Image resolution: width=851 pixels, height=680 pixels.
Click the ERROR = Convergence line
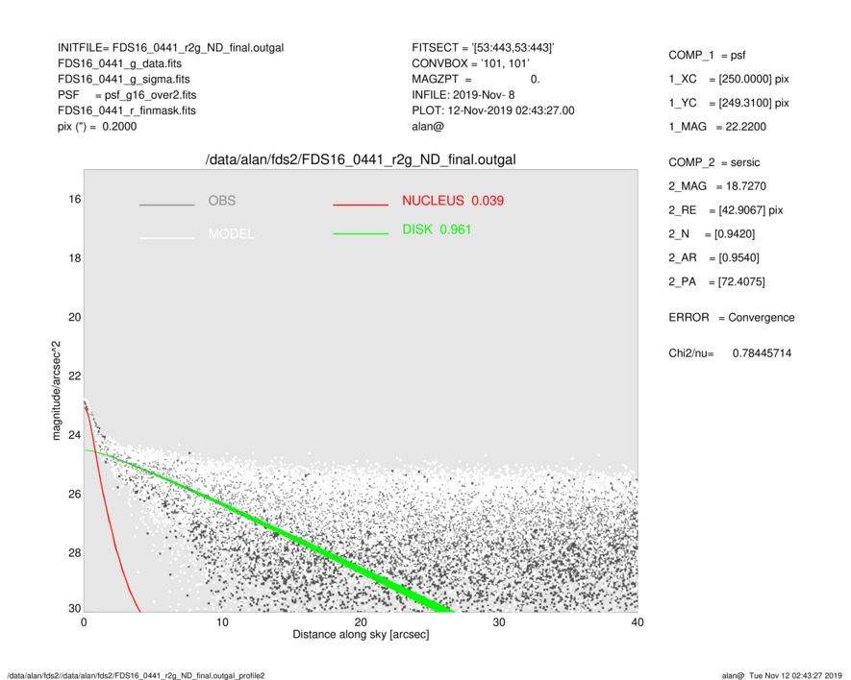(732, 318)
